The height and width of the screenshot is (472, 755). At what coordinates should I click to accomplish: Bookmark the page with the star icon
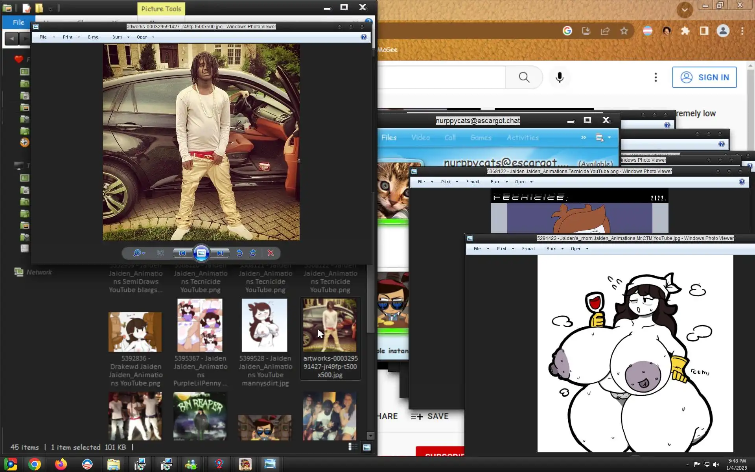(624, 31)
